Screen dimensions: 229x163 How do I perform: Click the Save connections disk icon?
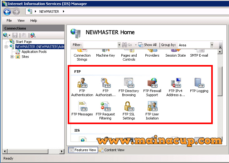tap(15, 35)
